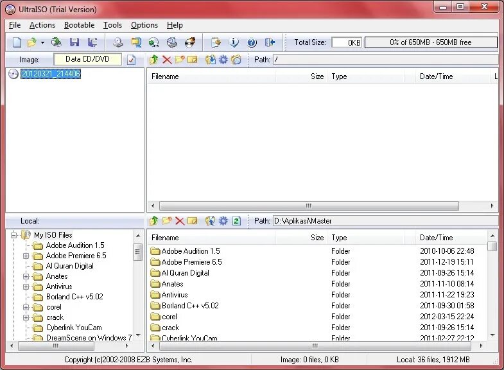504x370 pixels.
Task: Click the gear icon in Local pane toolbar
Action: tap(223, 221)
